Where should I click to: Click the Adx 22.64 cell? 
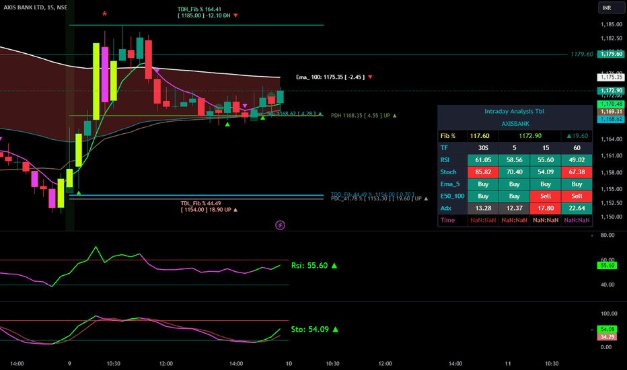click(x=577, y=208)
